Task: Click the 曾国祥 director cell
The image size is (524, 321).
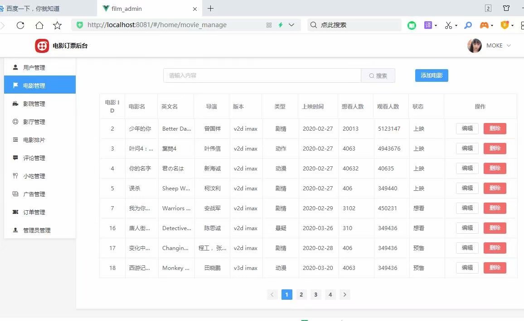Action: (212, 129)
